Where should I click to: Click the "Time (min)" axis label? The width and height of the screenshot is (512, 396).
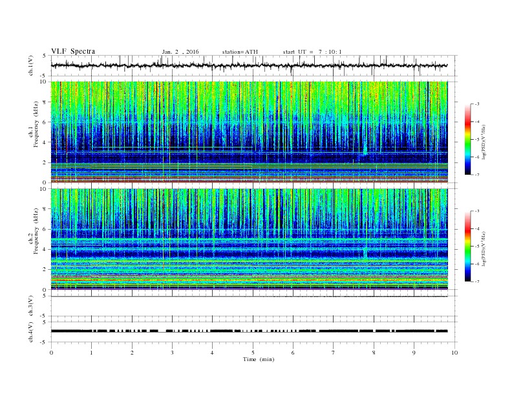[259, 359]
